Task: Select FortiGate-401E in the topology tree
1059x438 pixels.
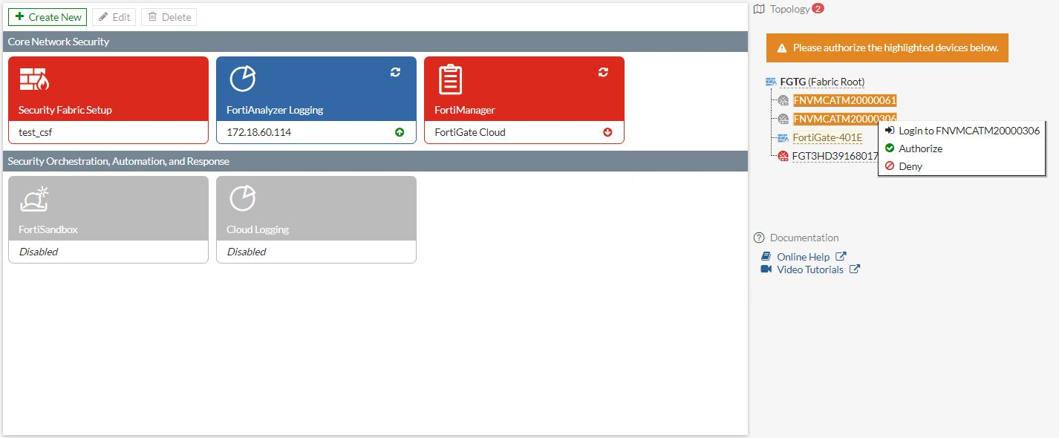Action: [x=827, y=137]
